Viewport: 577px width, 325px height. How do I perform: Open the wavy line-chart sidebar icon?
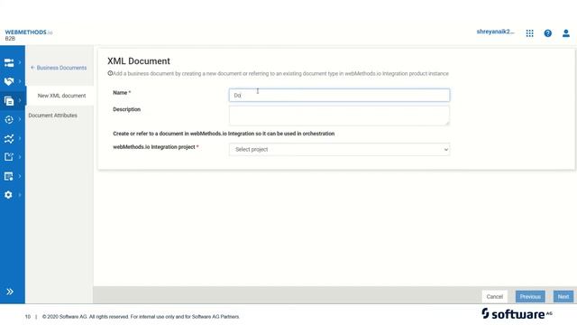point(9,138)
